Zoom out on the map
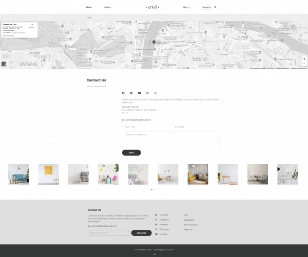Viewport: 308px width, 257px height. click(304, 64)
